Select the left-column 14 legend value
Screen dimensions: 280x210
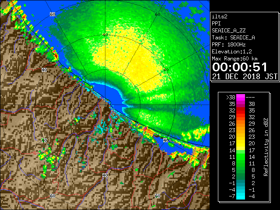coord(232,150)
